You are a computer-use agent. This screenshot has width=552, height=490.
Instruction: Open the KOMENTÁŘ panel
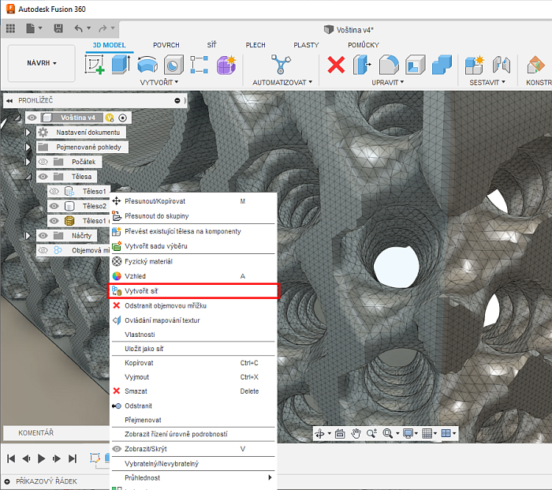coord(36,433)
